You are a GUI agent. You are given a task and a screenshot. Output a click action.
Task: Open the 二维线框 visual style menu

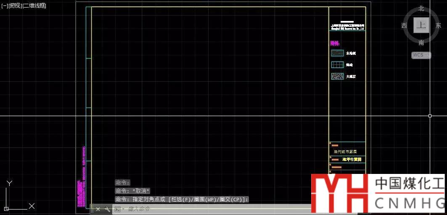[34, 6]
